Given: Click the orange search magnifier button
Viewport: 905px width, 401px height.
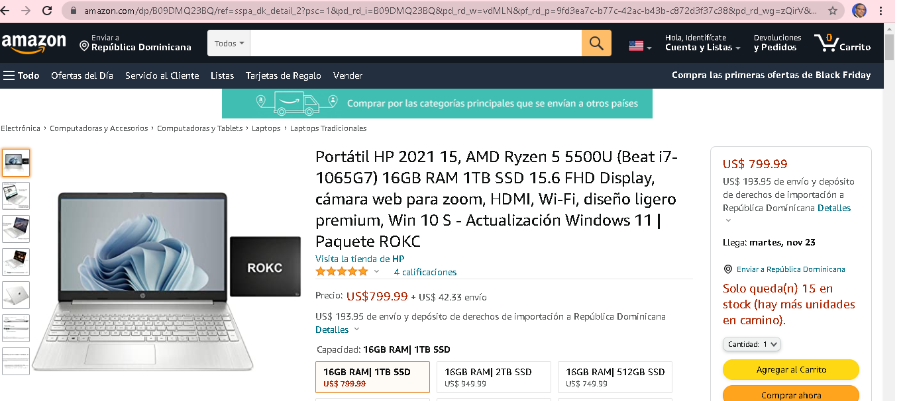Looking at the screenshot, I should click(x=596, y=43).
